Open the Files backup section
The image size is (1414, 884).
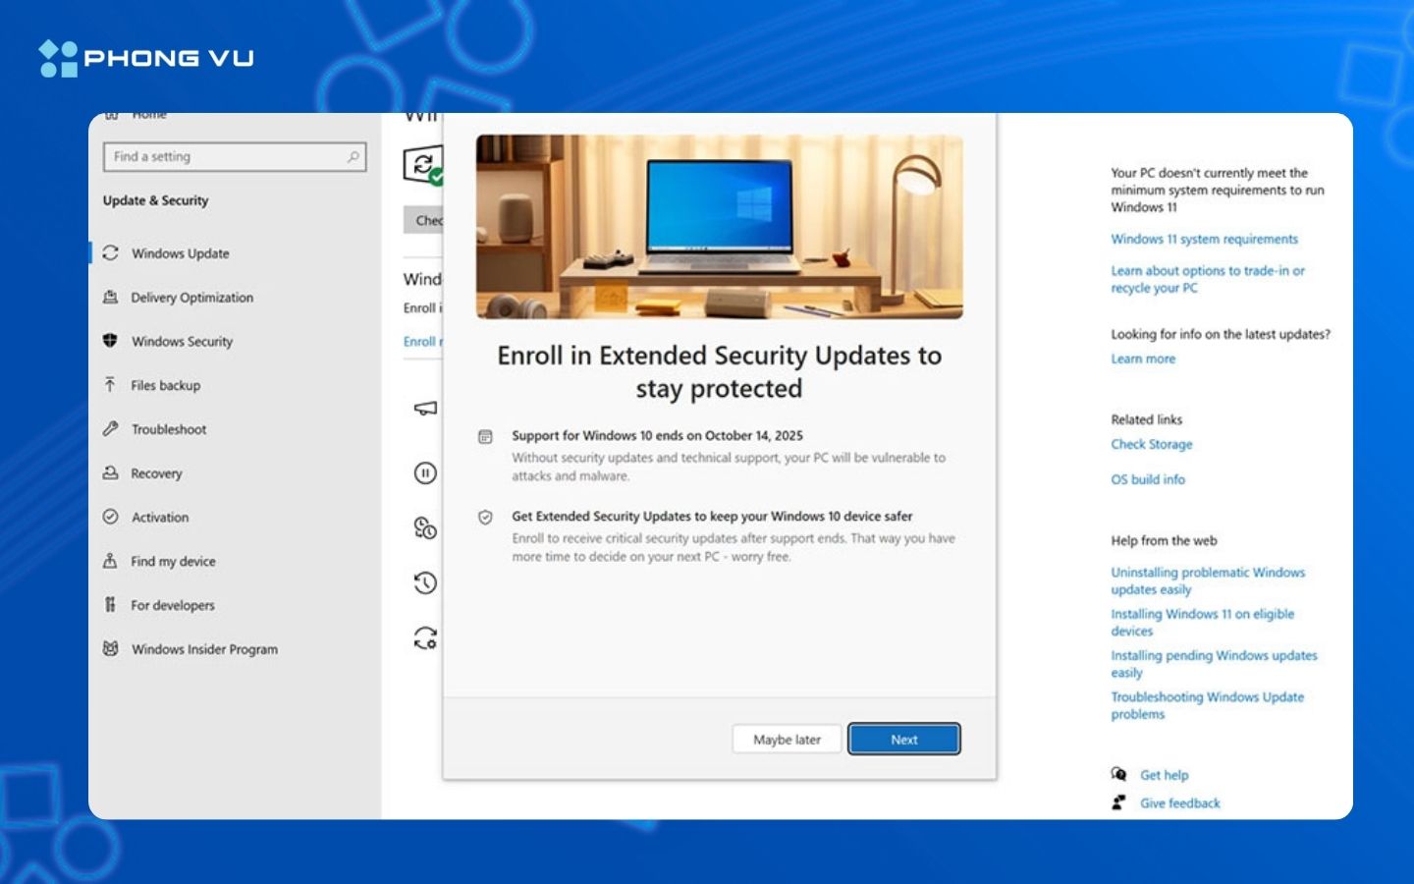point(166,386)
